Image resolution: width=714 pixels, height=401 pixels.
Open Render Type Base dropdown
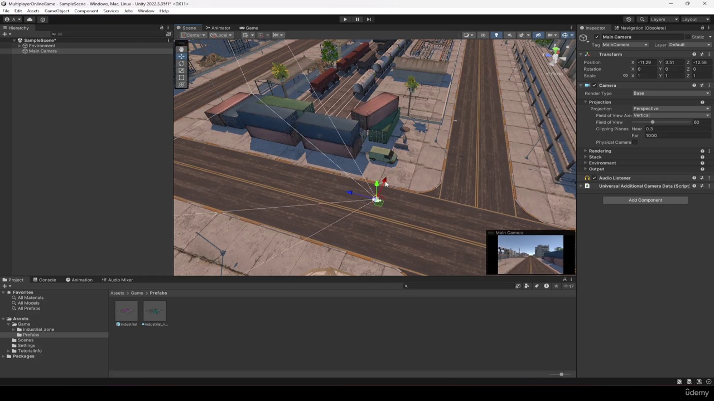[672, 93]
